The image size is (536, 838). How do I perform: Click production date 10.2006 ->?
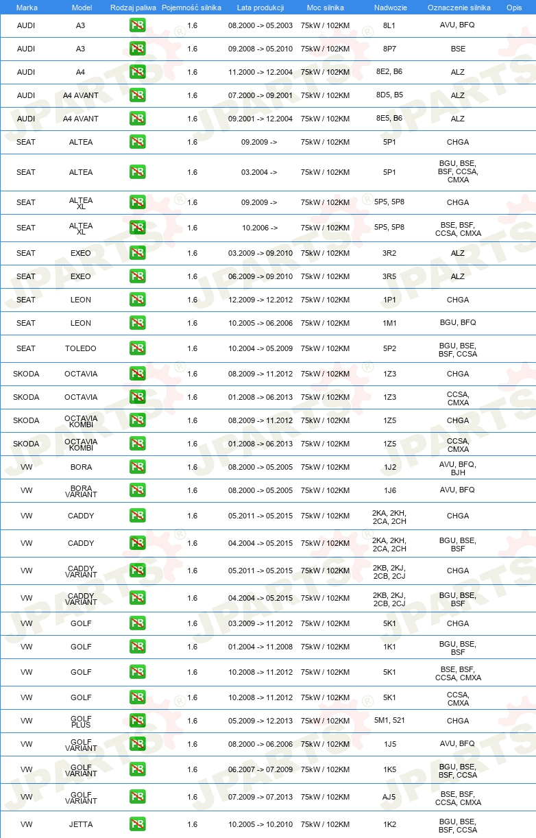tap(259, 228)
